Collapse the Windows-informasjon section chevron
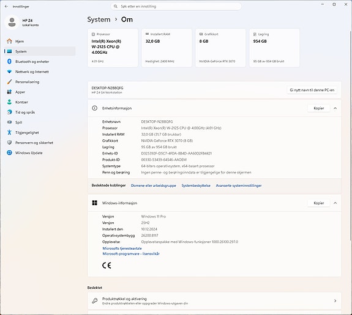The width and height of the screenshot is (352, 315). tap(335, 203)
